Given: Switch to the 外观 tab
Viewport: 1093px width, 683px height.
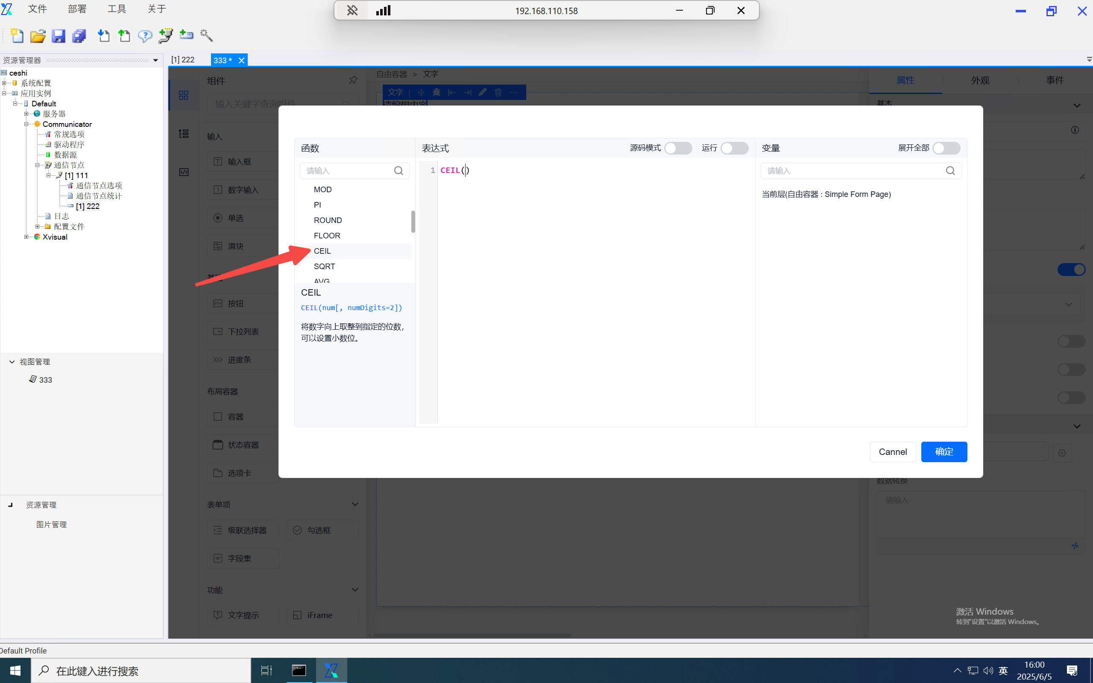Looking at the screenshot, I should click(x=980, y=80).
